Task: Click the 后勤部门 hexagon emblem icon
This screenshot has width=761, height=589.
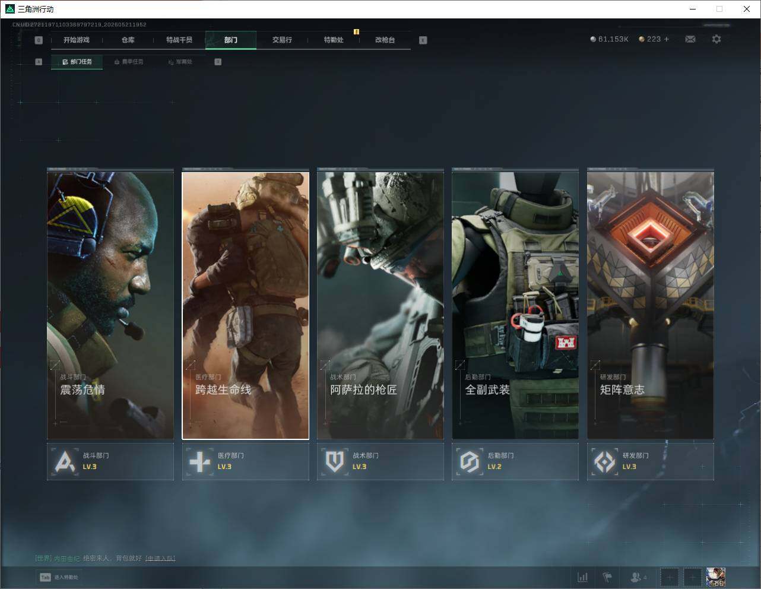Action: (470, 461)
